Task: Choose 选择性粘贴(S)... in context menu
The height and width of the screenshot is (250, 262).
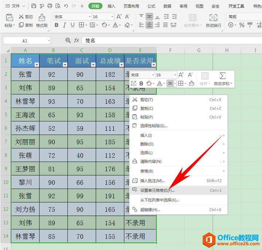Action: pyautogui.click(x=178, y=126)
